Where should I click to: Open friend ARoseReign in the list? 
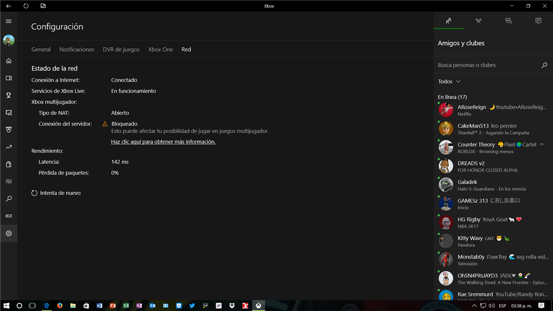click(x=493, y=110)
